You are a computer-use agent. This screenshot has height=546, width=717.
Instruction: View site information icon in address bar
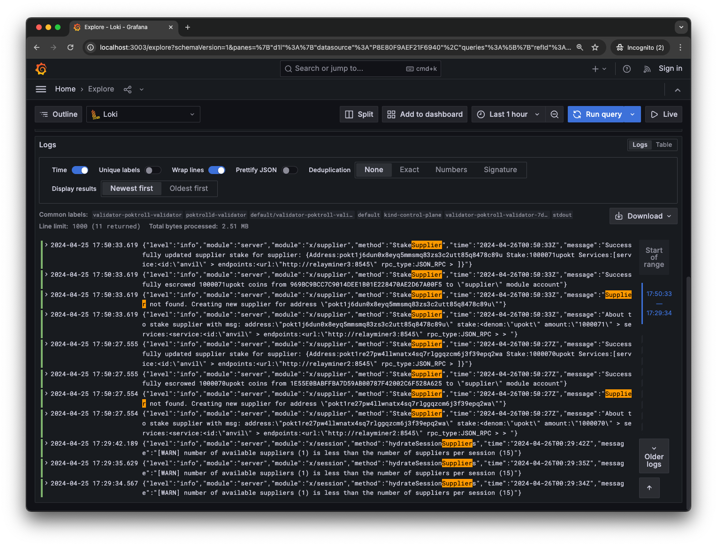[91, 47]
